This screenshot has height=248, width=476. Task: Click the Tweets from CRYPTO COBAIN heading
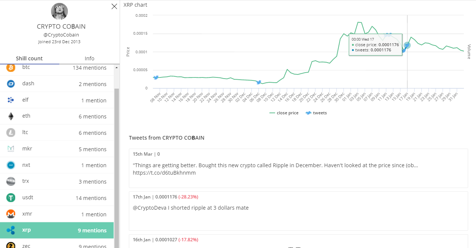coord(167,138)
